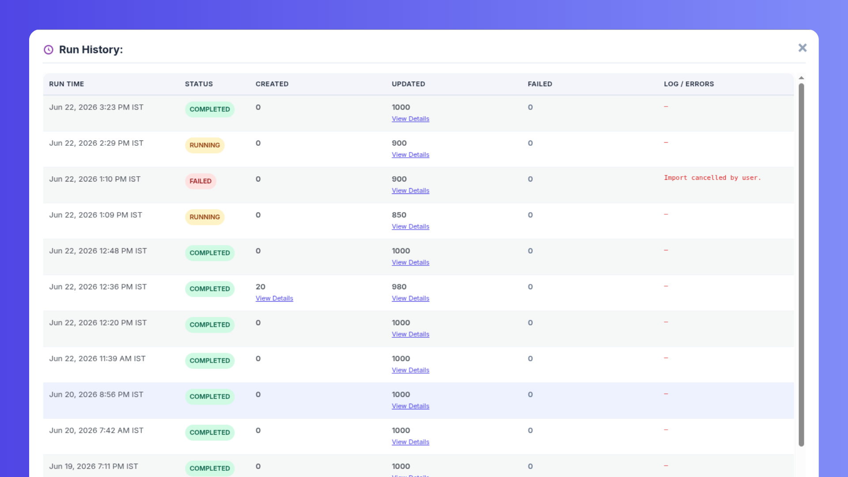Open Updated View Details for 12:36 PM run
The width and height of the screenshot is (848, 477).
[410, 298]
